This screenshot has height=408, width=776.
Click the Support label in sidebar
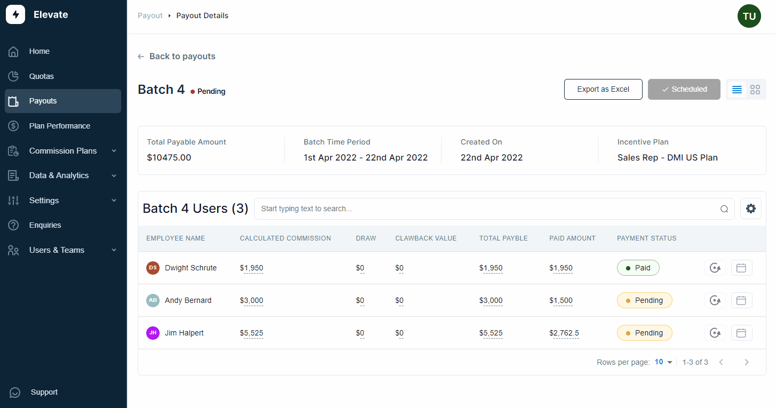click(44, 392)
